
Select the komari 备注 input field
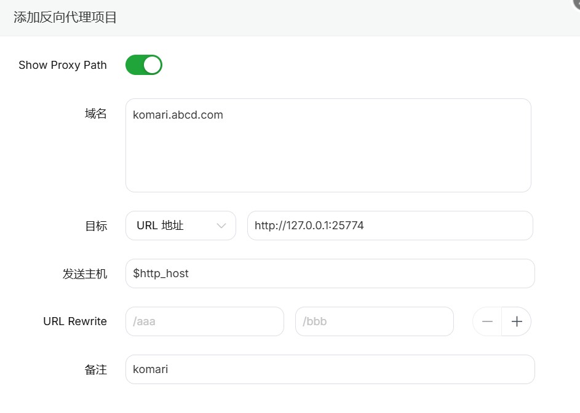pos(330,369)
